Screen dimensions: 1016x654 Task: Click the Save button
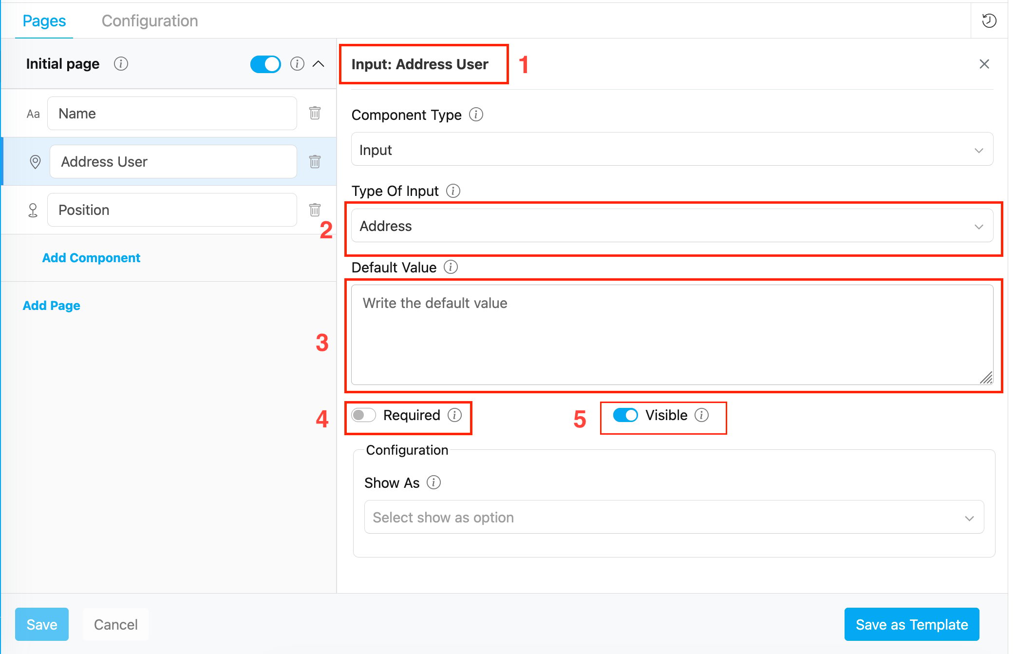pyautogui.click(x=42, y=624)
